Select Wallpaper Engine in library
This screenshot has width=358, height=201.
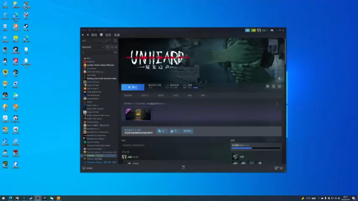tap(101, 162)
